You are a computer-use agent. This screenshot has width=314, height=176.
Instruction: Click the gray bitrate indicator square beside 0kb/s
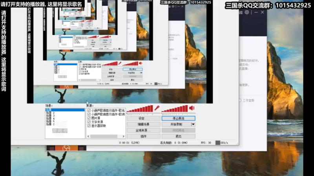(218, 143)
